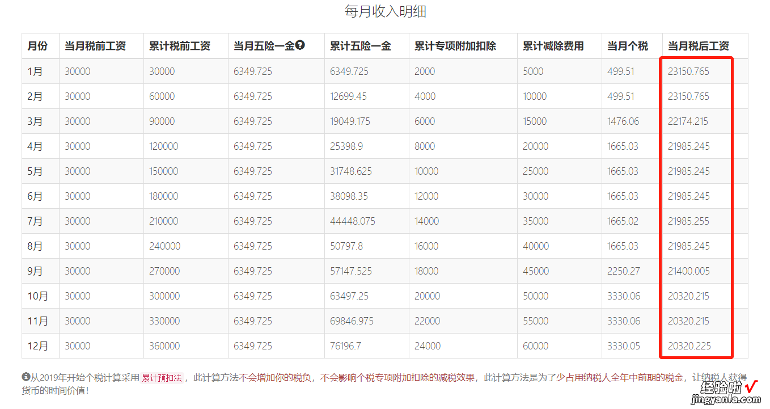The image size is (770, 409).
Task: Click the 当月税前工资 column header
Action: pyautogui.click(x=95, y=46)
